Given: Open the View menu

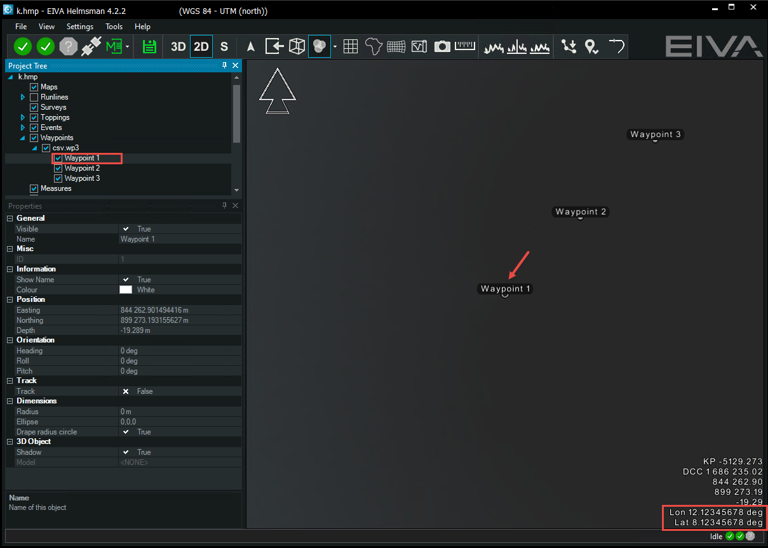Looking at the screenshot, I should tap(46, 27).
